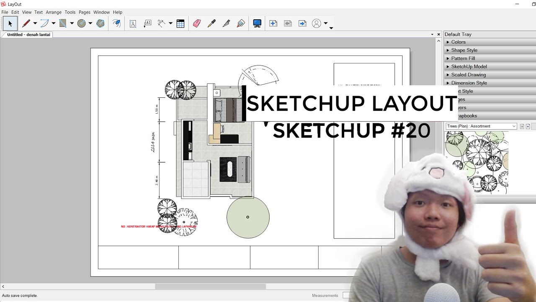Image resolution: width=536 pixels, height=302 pixels.
Task: Open the File menu
Action: tap(5, 12)
